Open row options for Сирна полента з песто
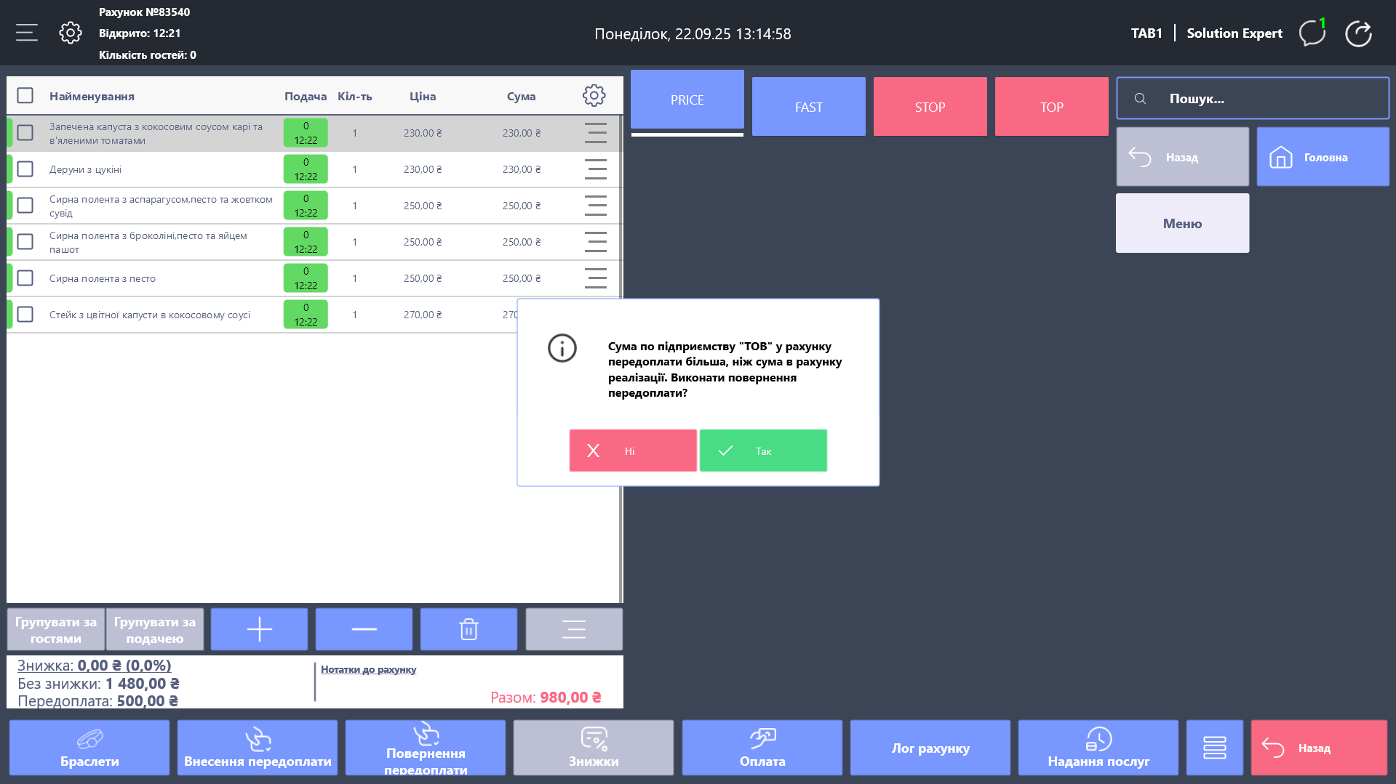Image resolution: width=1396 pixels, height=784 pixels. click(595, 278)
